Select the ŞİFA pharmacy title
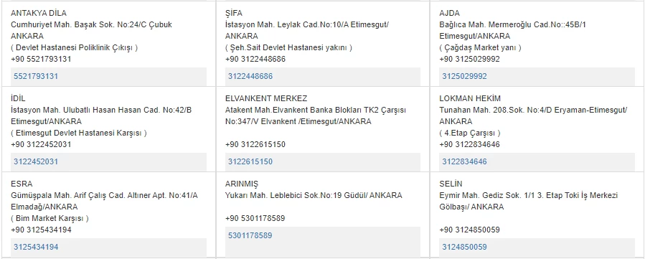Image resolution: width=645 pixels, height=259 pixels. tap(234, 13)
